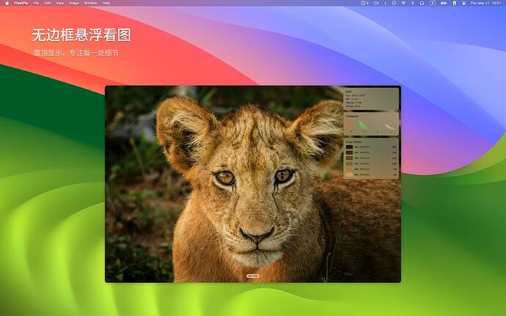Click the headphones icon in menu bar
The width and height of the screenshot is (506, 316).
(x=422, y=3)
